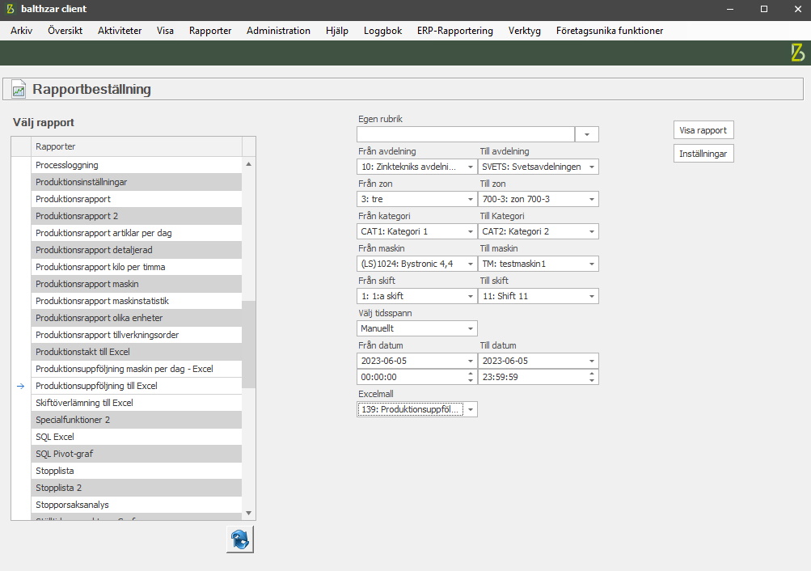Click the refresh icon below report list
811x571 pixels.
click(240, 539)
